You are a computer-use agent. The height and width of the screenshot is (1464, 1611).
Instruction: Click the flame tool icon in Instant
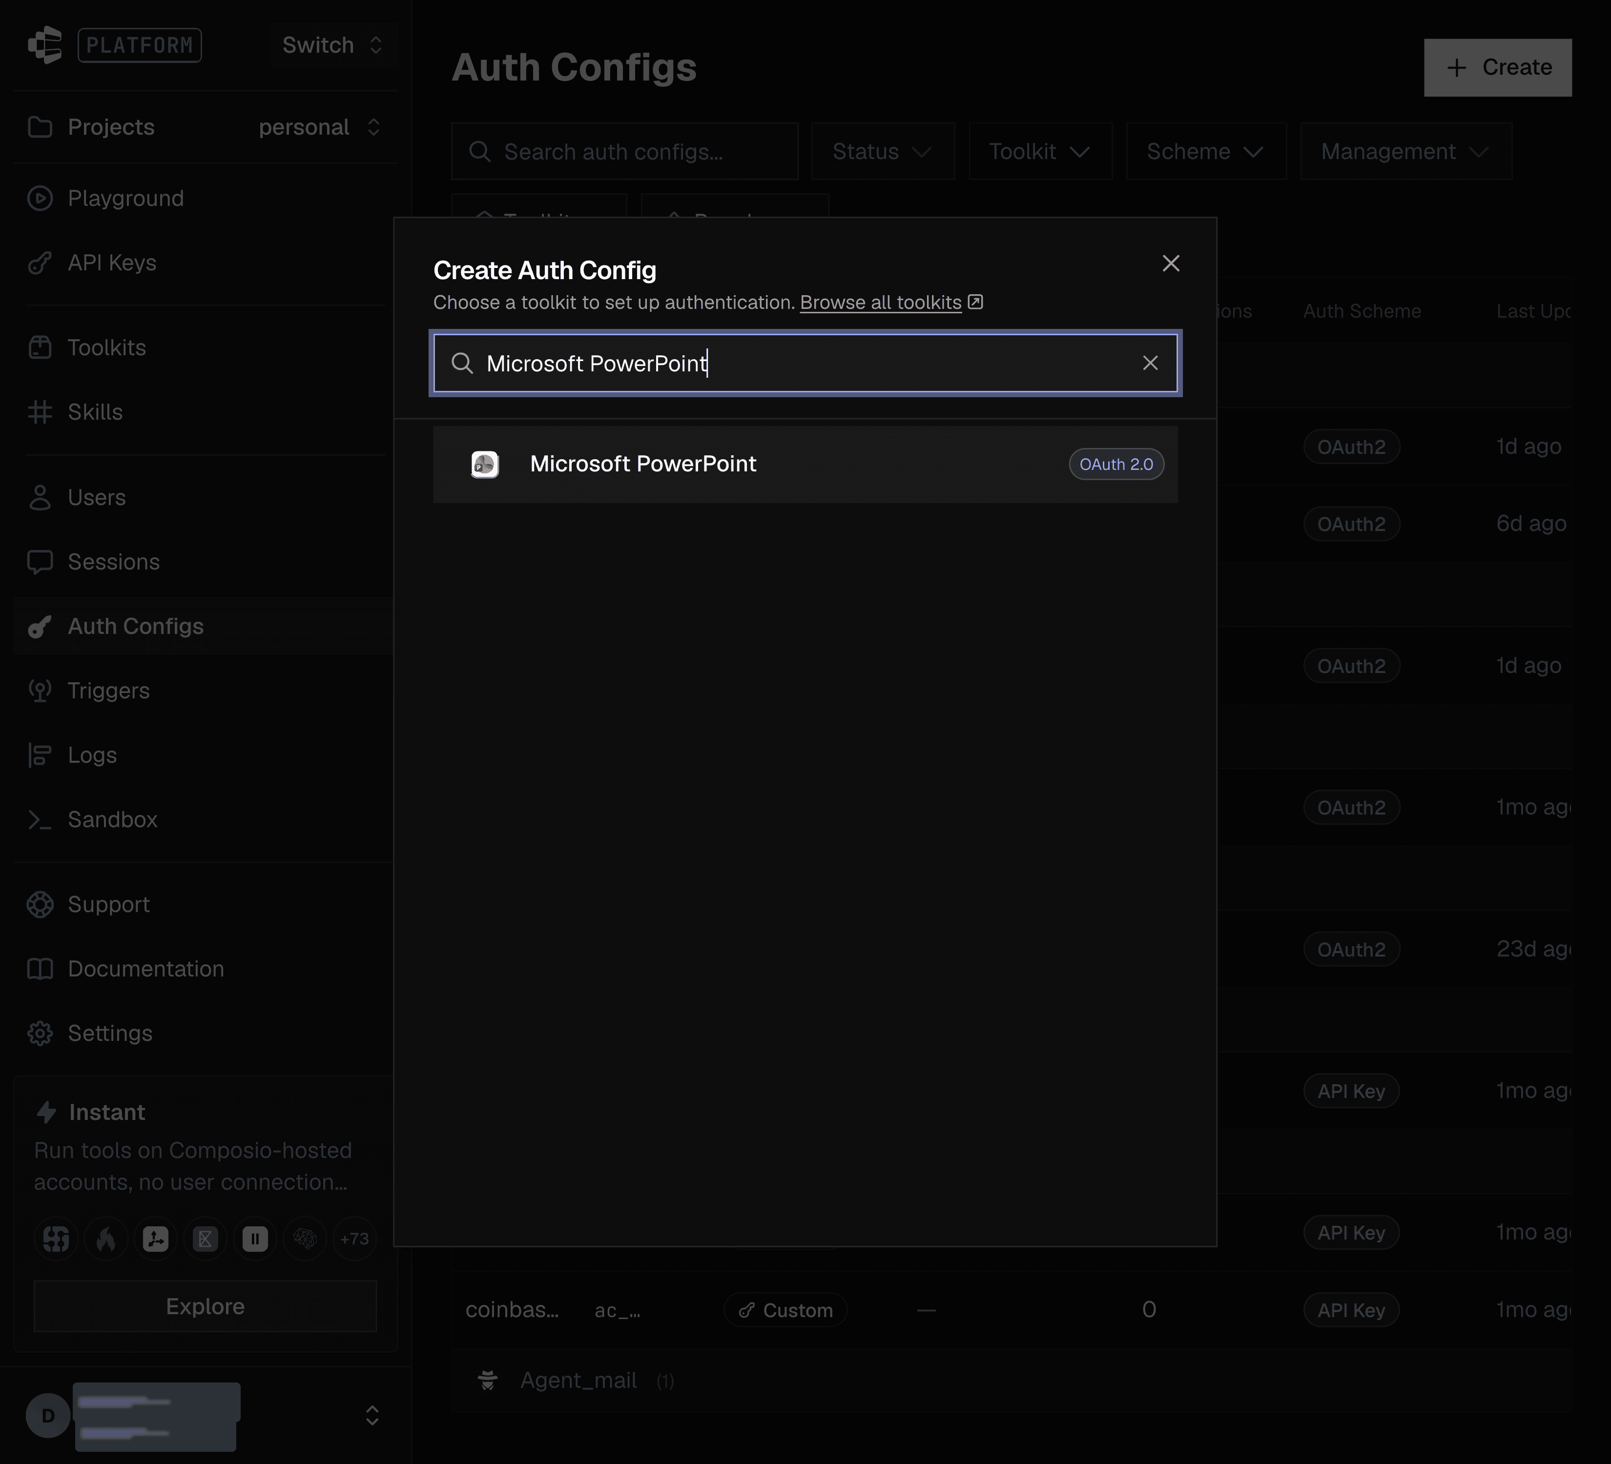tap(106, 1239)
